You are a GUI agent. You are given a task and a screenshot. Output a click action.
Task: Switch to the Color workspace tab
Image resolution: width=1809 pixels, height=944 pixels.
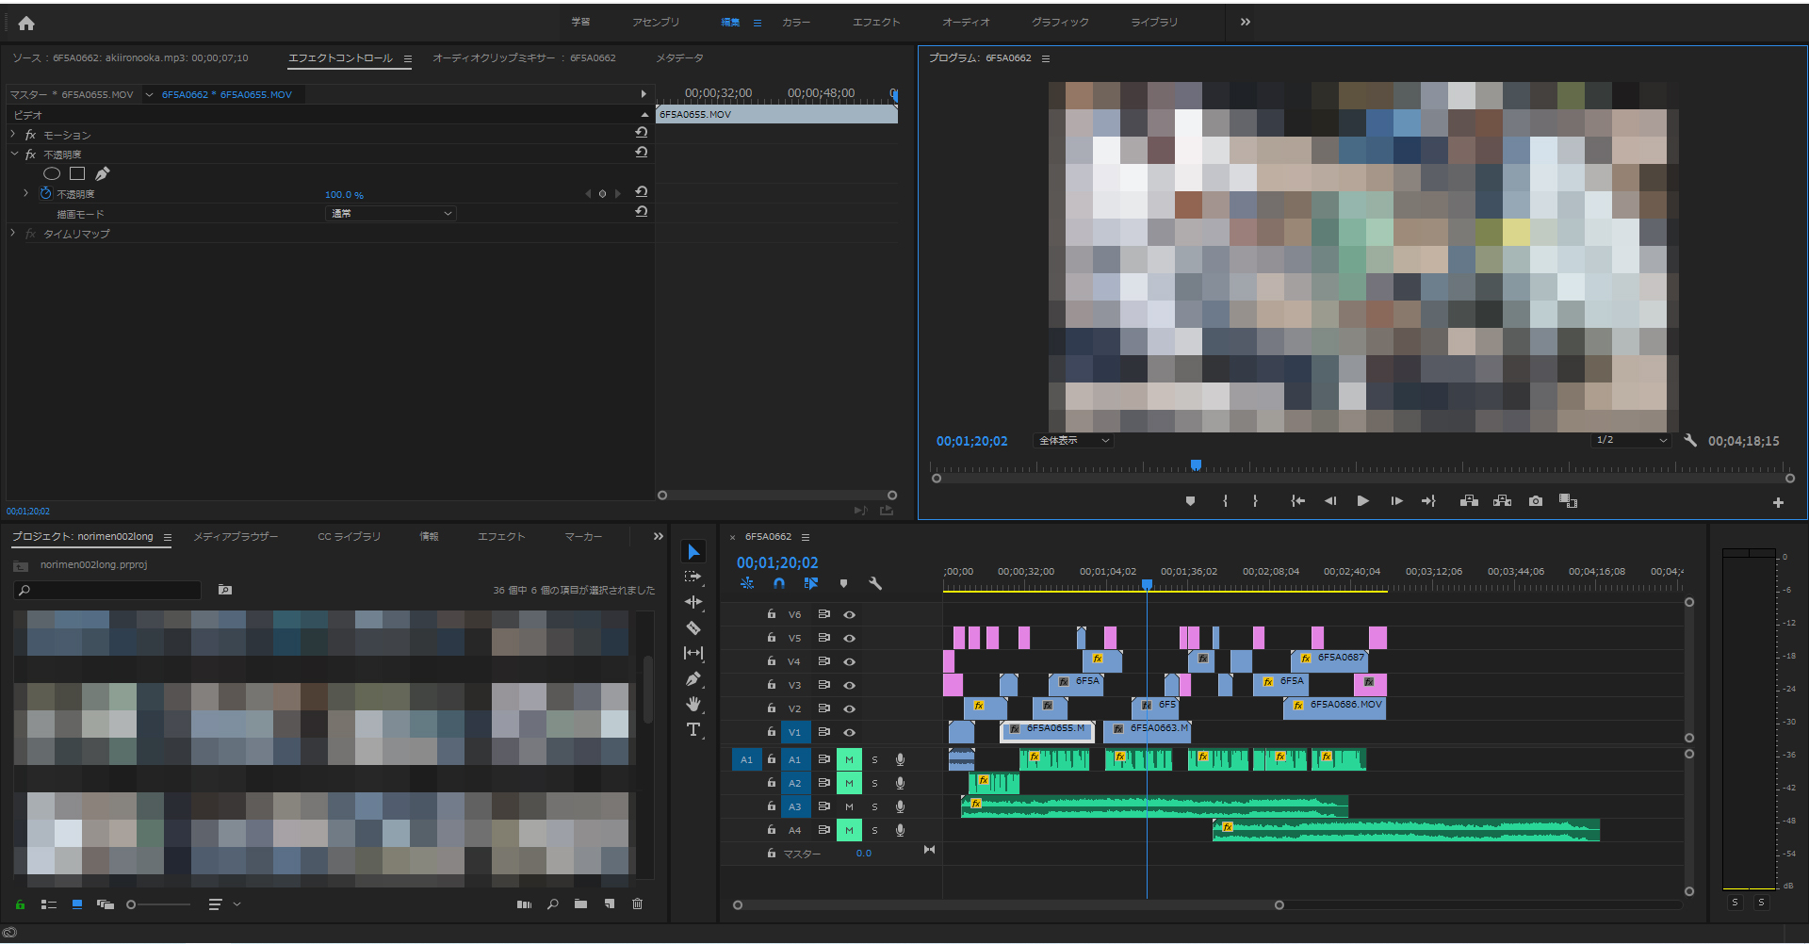[795, 22]
